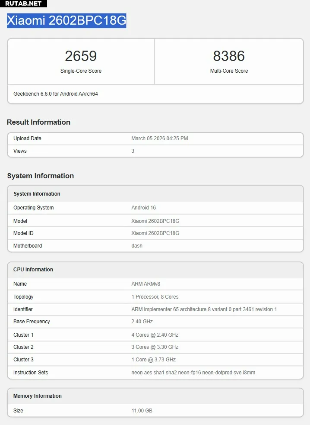Select the 8386 multi-core score value
The image size is (310, 425).
coord(229,56)
